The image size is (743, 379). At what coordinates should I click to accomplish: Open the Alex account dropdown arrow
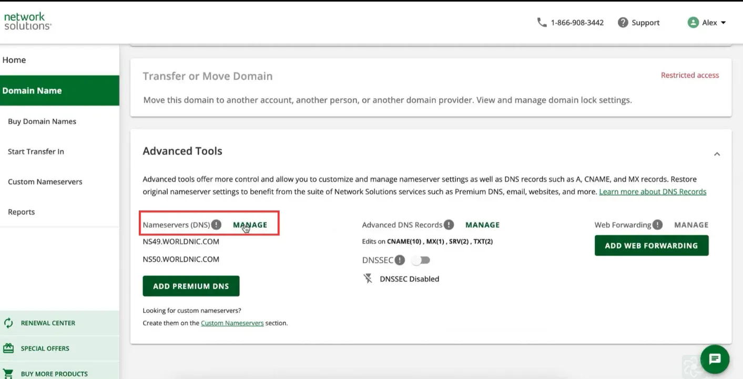(724, 23)
